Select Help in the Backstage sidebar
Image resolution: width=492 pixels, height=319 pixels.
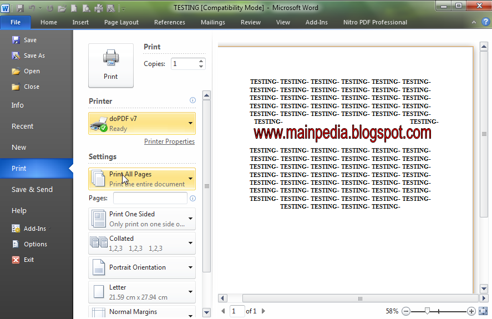click(x=19, y=210)
